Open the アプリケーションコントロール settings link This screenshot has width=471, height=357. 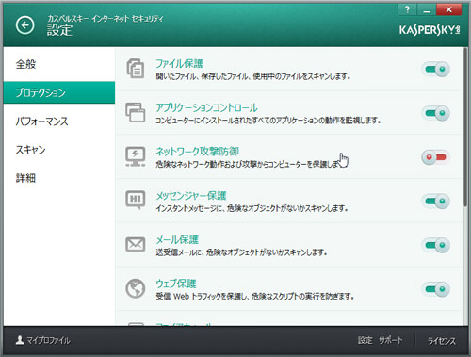click(x=206, y=107)
